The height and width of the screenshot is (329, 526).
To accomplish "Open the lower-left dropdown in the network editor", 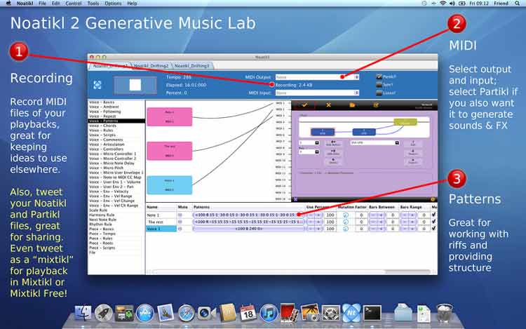I will point(309,152).
